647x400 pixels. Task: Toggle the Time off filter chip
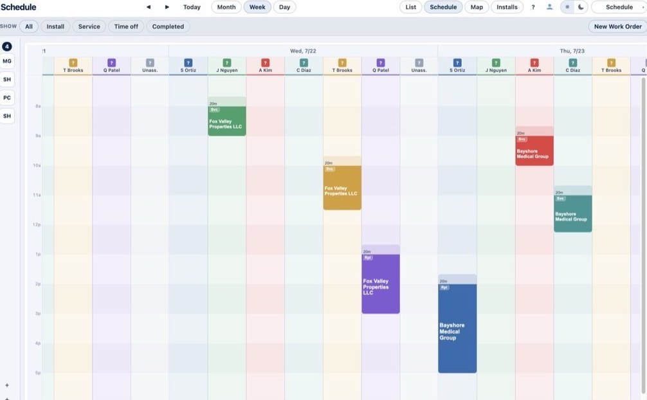[126, 26]
